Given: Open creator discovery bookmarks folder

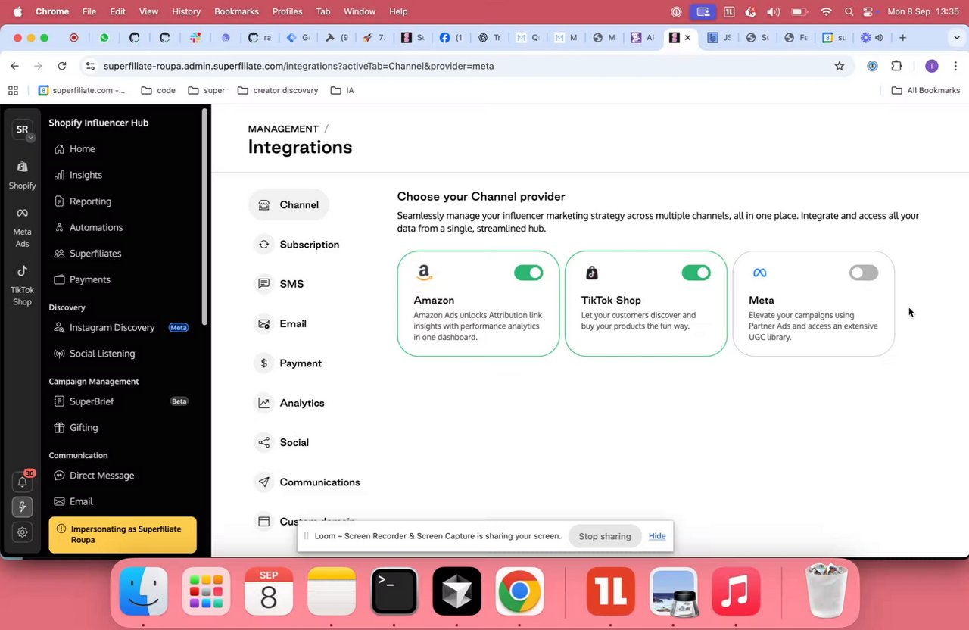Looking at the screenshot, I should point(278,90).
